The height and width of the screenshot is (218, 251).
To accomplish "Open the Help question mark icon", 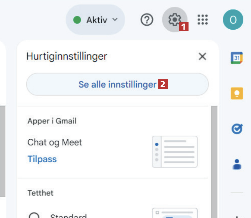I will coord(147,20).
